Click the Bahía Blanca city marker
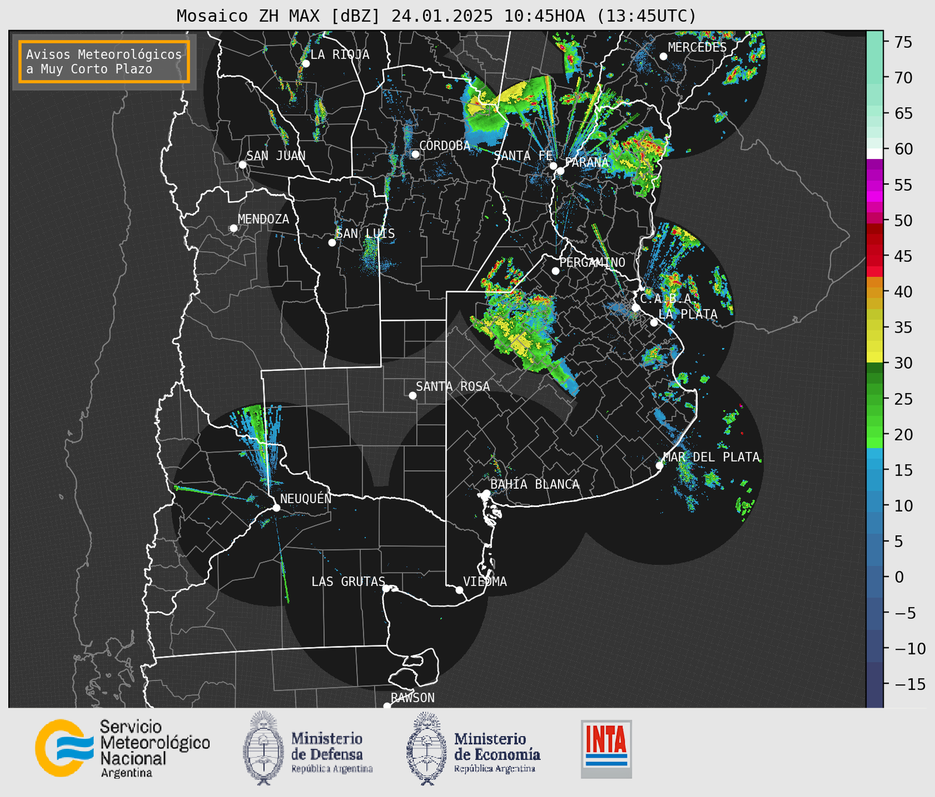 (x=486, y=493)
